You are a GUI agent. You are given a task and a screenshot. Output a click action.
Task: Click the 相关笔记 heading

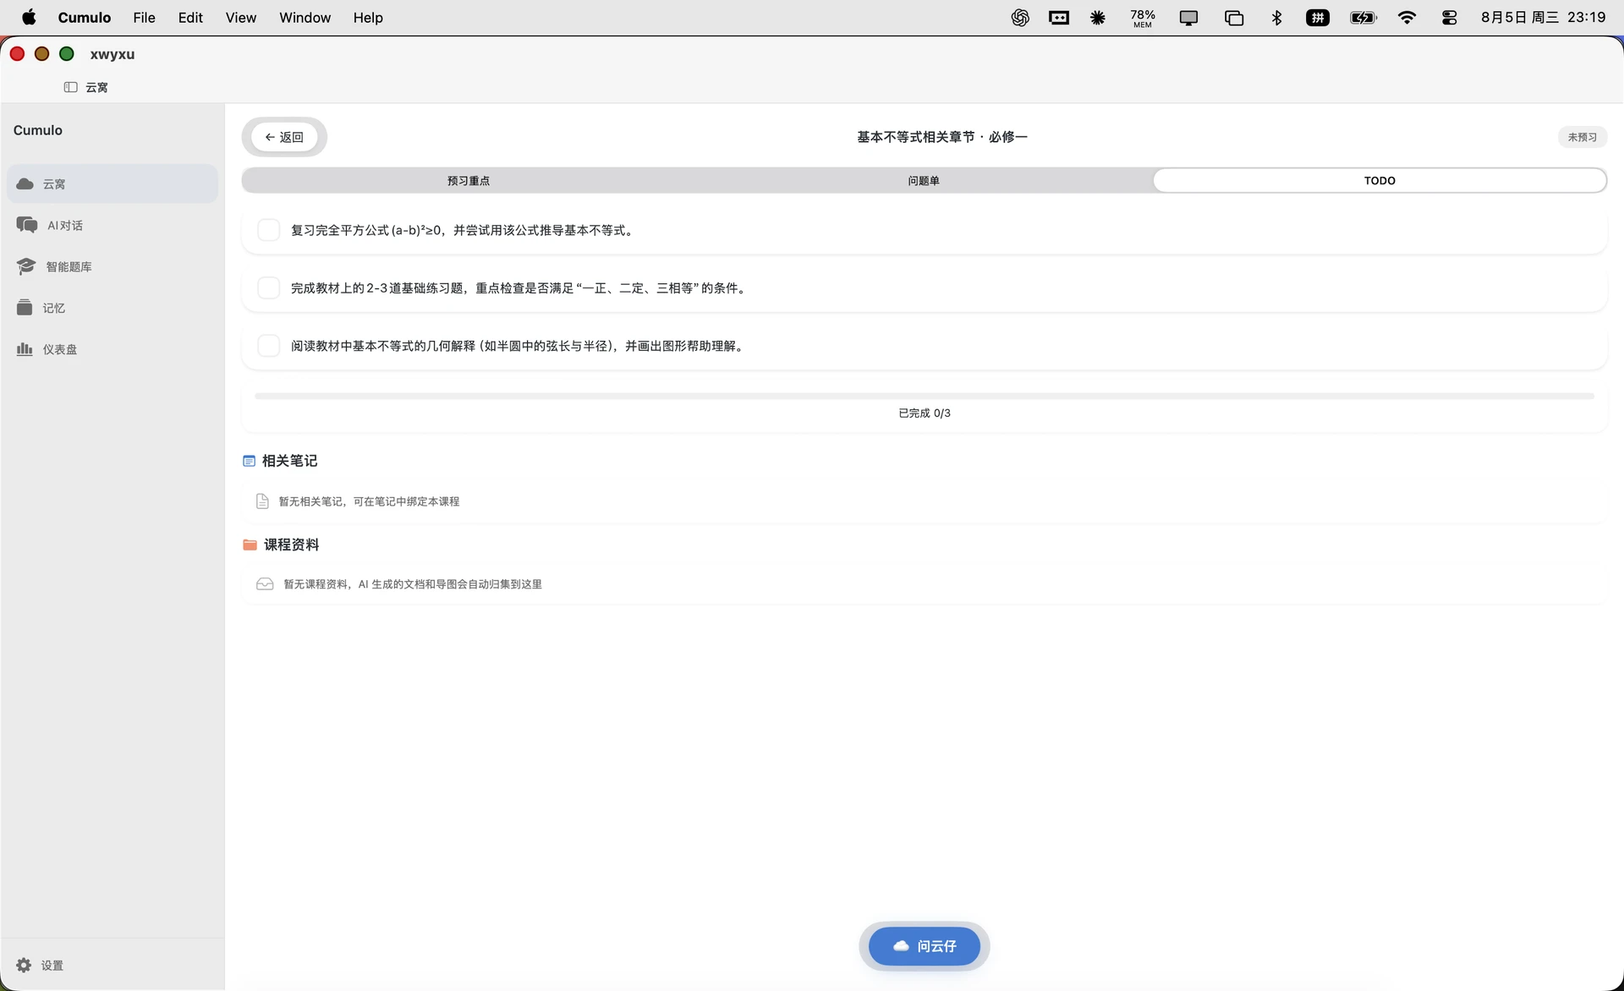(x=289, y=461)
